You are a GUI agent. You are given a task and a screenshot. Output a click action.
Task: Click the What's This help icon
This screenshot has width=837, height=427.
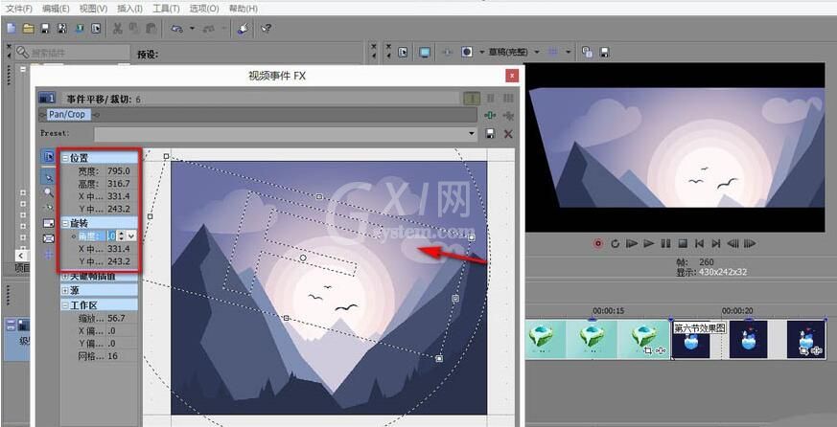tap(266, 29)
